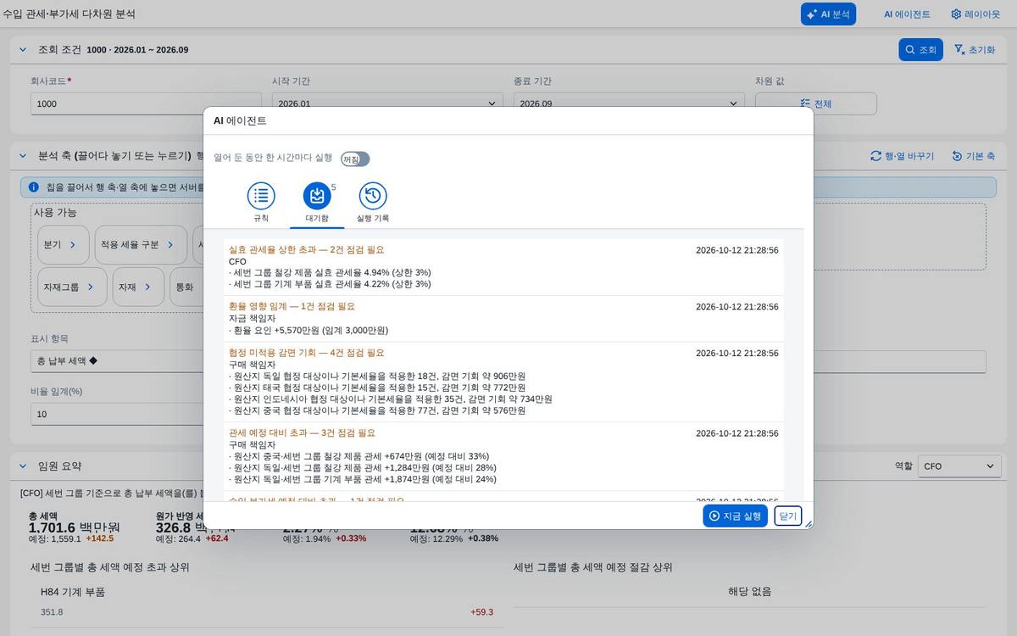Toggle hourly run switch 꺼짐
1017x636 pixels.
pyautogui.click(x=355, y=159)
